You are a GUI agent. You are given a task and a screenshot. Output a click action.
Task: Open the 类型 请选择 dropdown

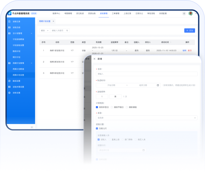146,118
